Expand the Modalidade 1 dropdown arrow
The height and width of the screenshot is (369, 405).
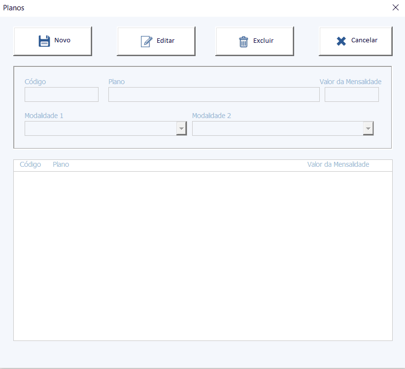181,128
